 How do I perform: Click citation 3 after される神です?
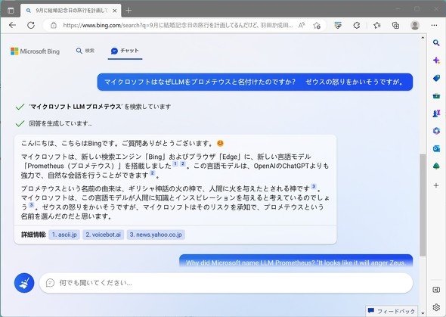pyautogui.click(x=314, y=187)
